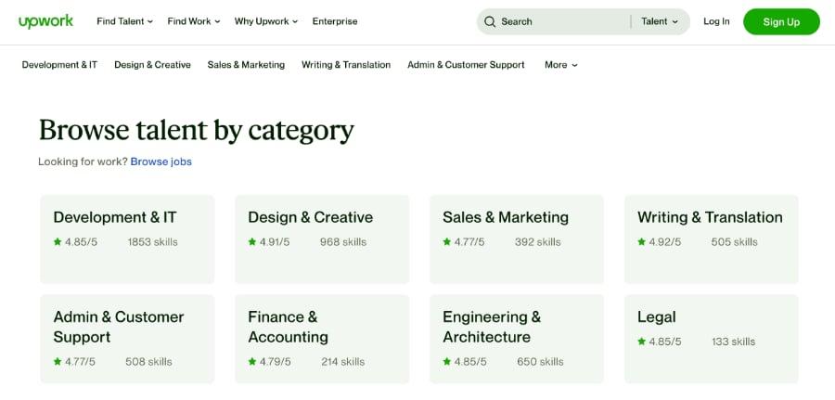The image size is (835, 400).
Task: Open the Enterprise menu item
Action: [335, 21]
